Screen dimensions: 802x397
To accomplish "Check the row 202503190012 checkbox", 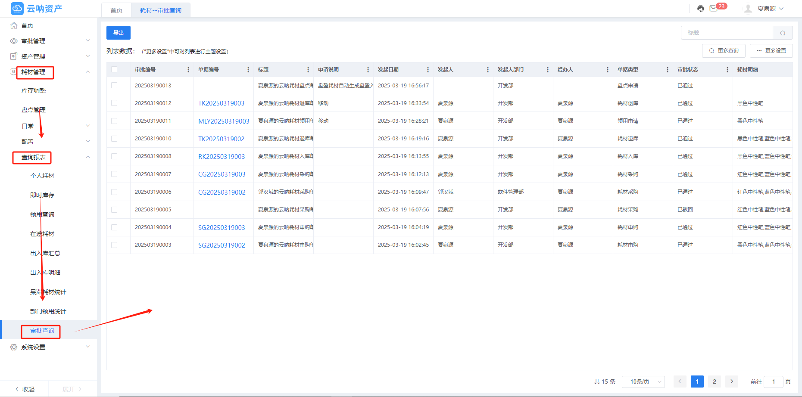I will tap(114, 103).
